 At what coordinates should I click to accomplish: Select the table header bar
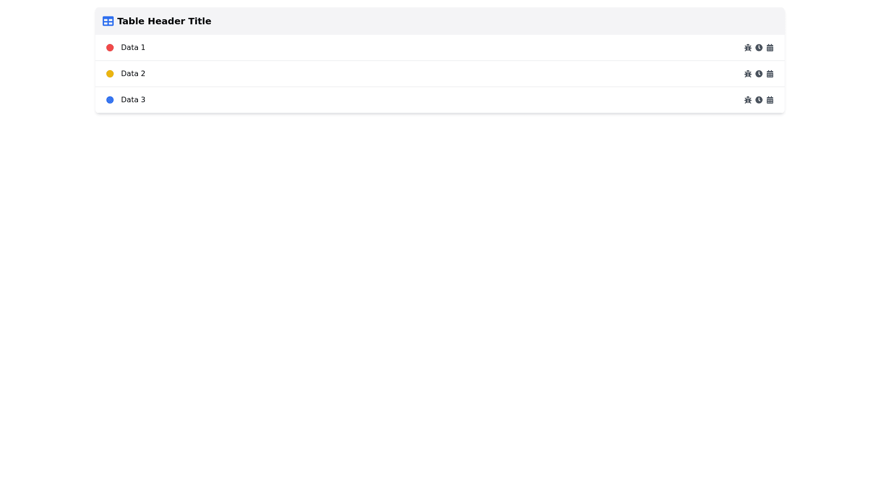tap(440, 21)
